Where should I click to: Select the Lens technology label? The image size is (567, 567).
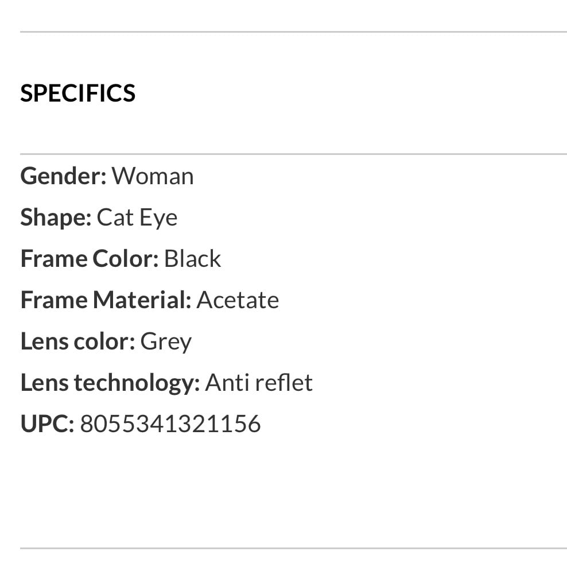coord(110,383)
